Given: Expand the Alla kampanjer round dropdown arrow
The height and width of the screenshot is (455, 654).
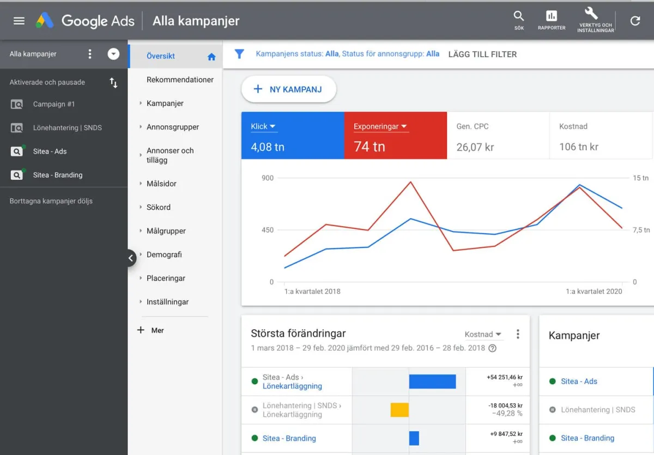Looking at the screenshot, I should (x=113, y=54).
